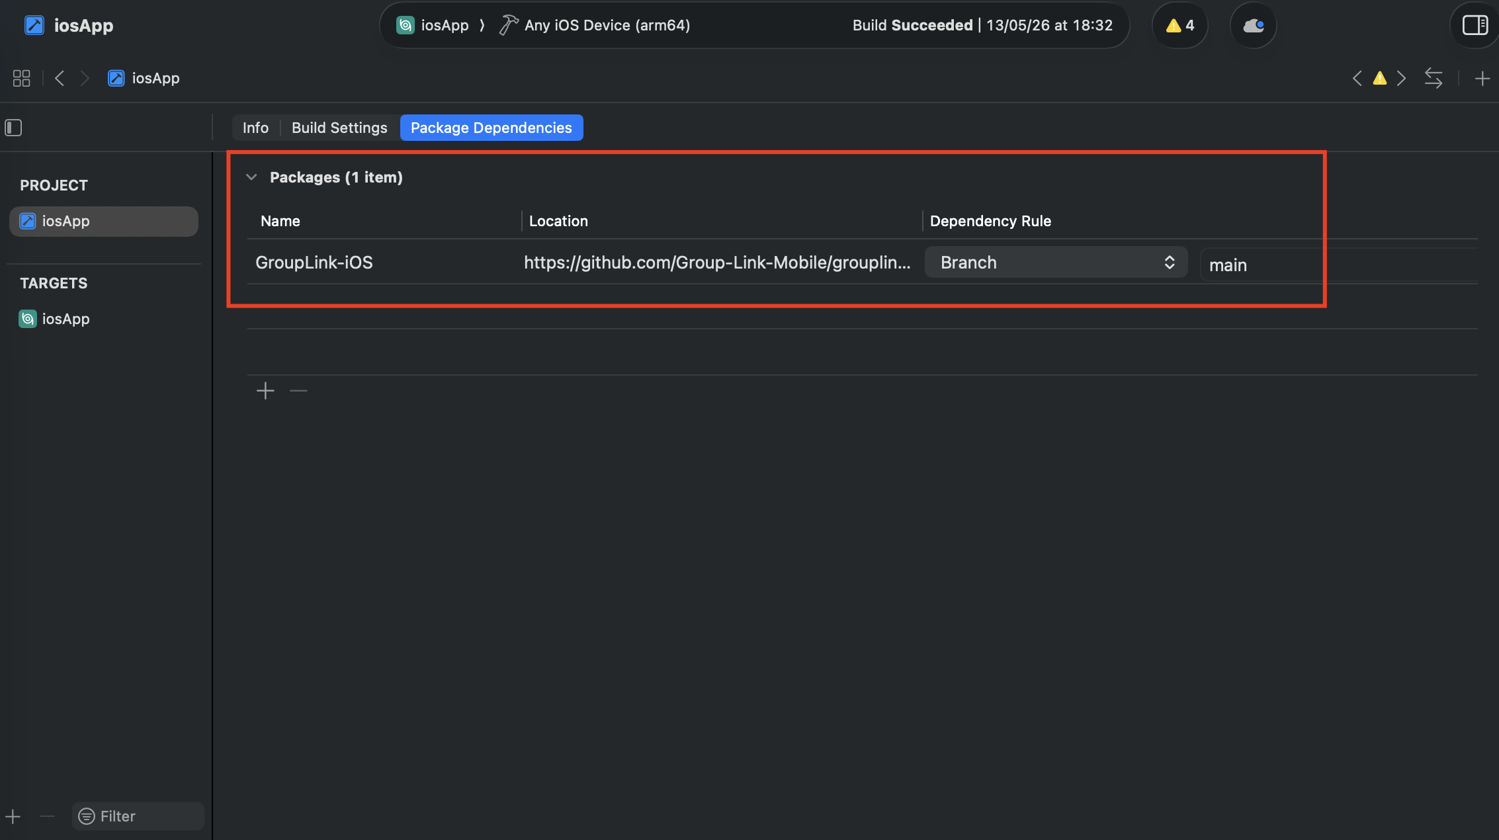This screenshot has height=840, width=1499.
Task: Select iosApp under PROJECT
Action: [x=104, y=221]
